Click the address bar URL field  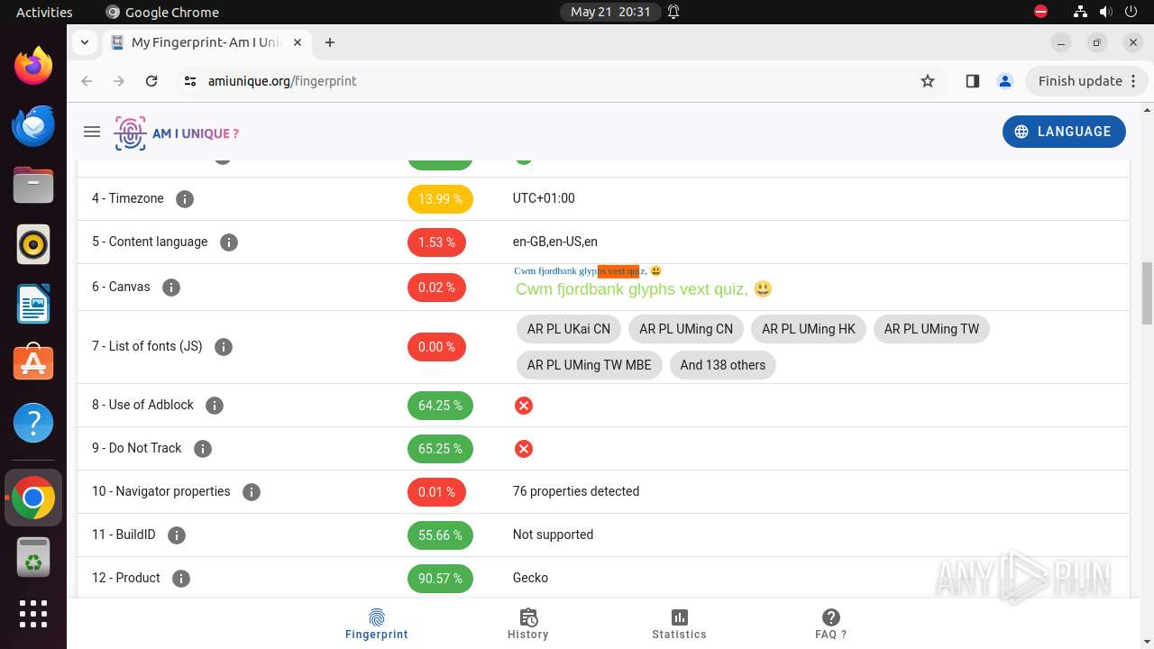pyautogui.click(x=559, y=81)
